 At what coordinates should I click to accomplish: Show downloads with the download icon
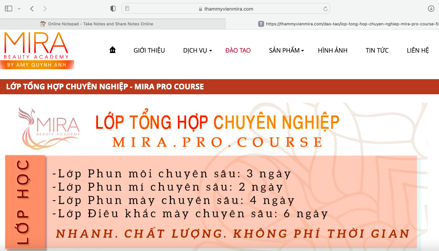point(431,8)
